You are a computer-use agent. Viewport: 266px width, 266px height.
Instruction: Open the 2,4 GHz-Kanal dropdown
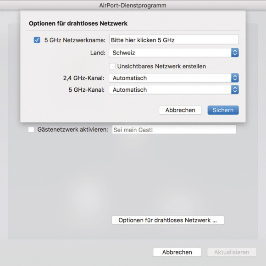pos(174,78)
